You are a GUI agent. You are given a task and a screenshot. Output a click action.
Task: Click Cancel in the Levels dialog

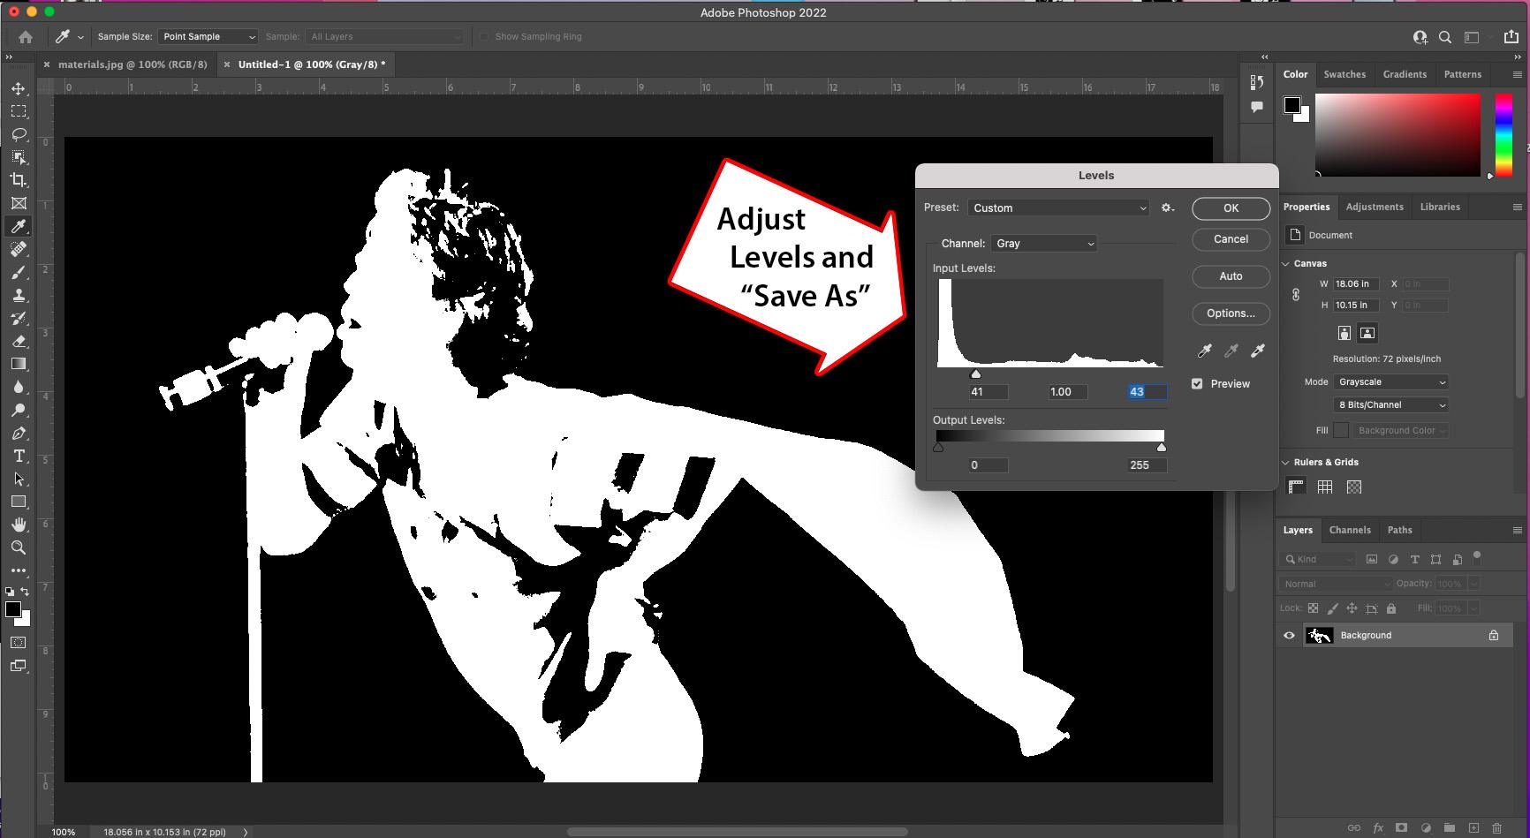(x=1231, y=239)
